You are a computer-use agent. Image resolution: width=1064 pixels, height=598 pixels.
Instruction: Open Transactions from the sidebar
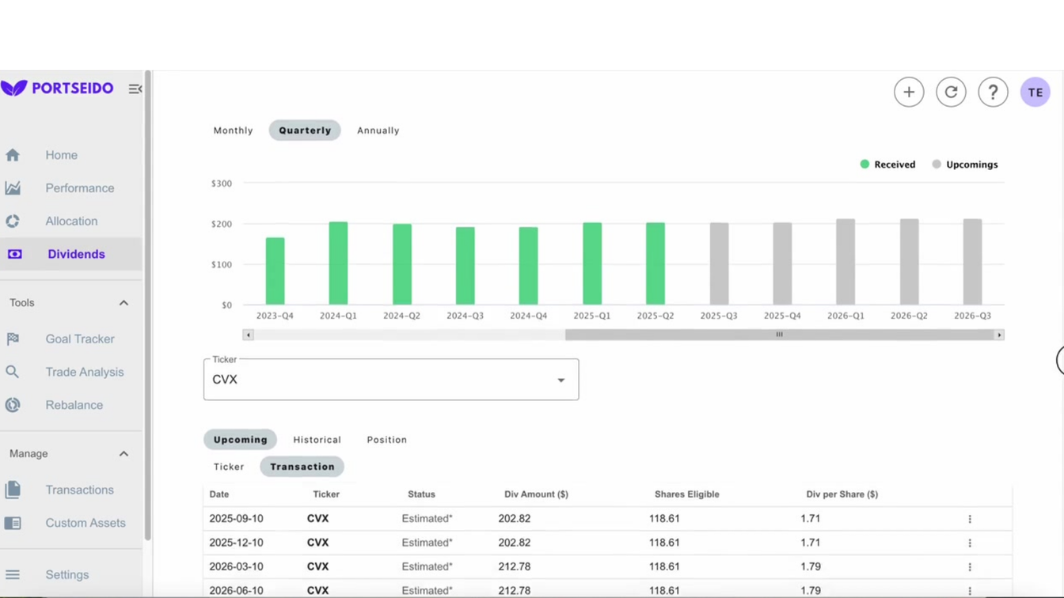79,490
